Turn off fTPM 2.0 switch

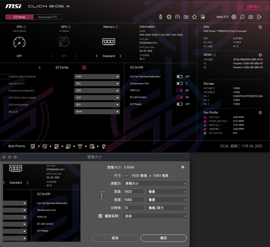click(x=180, y=90)
